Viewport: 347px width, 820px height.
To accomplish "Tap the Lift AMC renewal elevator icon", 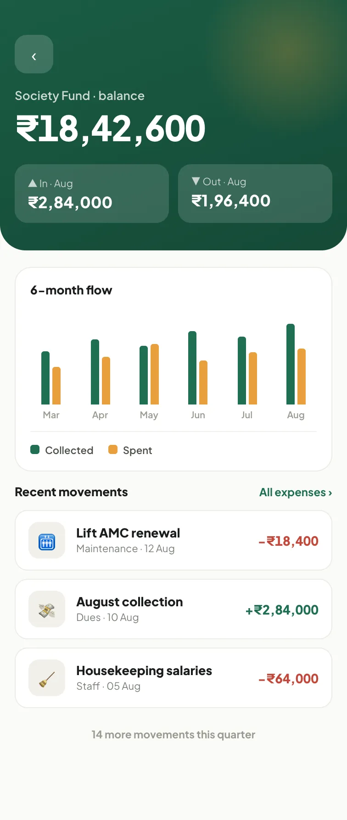I will 47,540.
